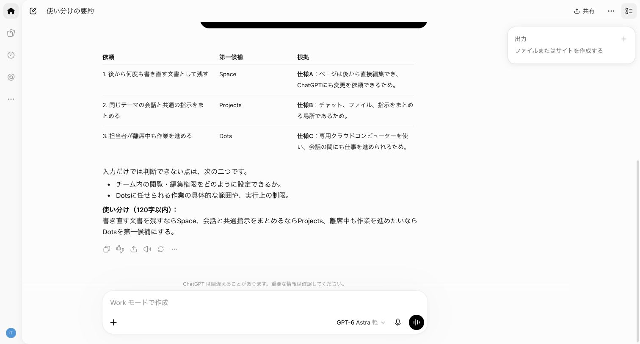Rate the response with the thumbs icon
Screen dimensions: 640x344
tap(120, 249)
